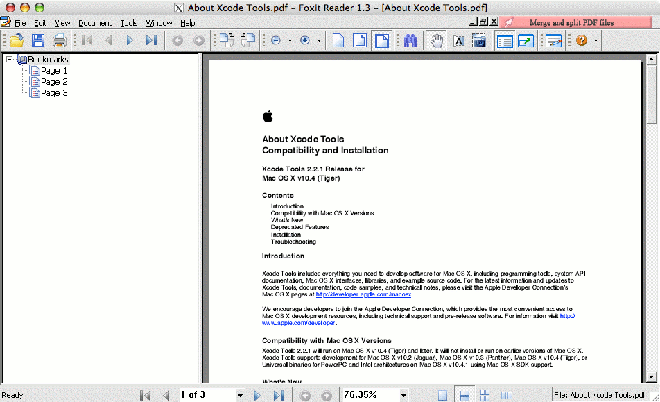Select the Hand tool
660x402 pixels.
point(436,40)
